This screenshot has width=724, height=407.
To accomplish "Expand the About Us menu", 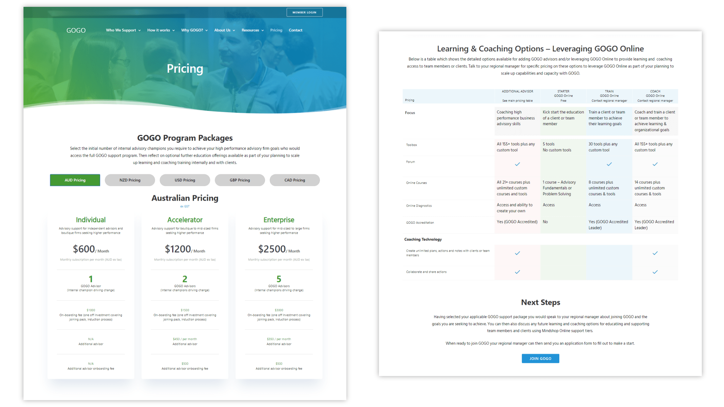I will [224, 30].
